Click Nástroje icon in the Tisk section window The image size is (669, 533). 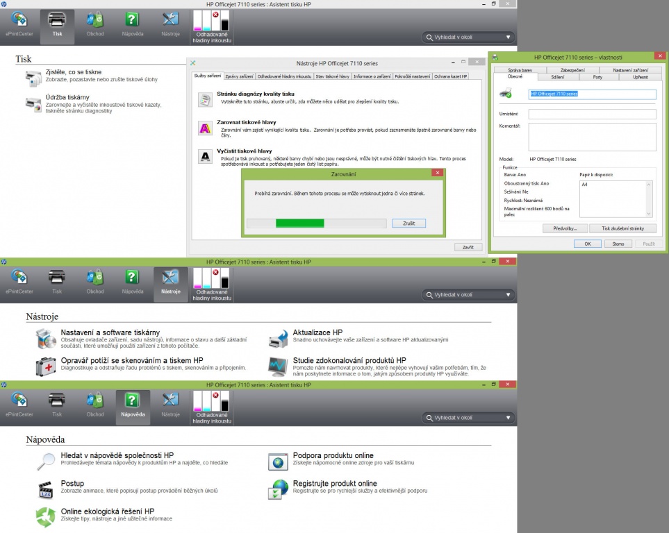(170, 25)
